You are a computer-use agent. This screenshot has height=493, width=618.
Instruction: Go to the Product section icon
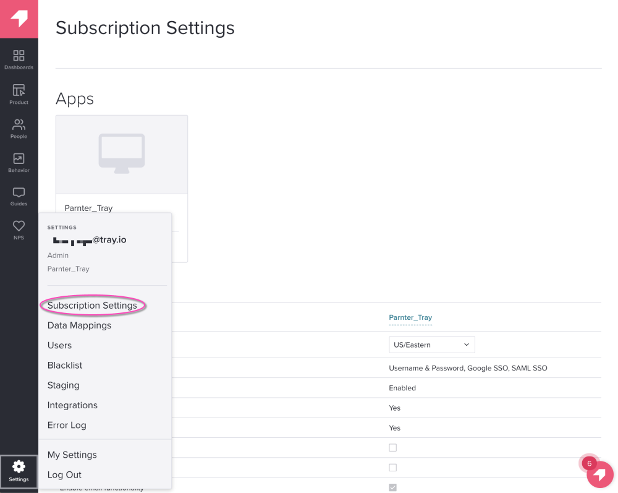[x=19, y=94]
